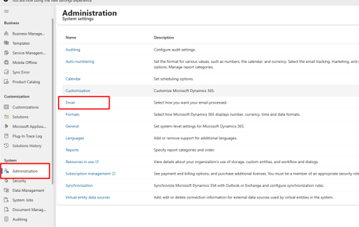Image resolution: width=359 pixels, height=227 pixels.
Task: Open the Resources in use link
Action: click(x=80, y=162)
